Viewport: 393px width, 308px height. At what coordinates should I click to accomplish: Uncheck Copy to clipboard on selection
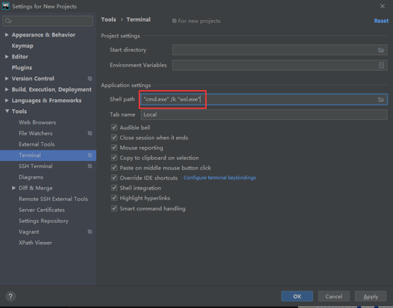(x=114, y=158)
